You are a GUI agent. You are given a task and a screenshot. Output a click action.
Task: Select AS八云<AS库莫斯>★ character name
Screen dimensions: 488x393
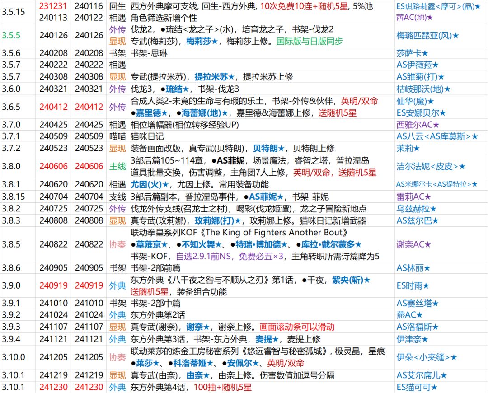pos(437,136)
